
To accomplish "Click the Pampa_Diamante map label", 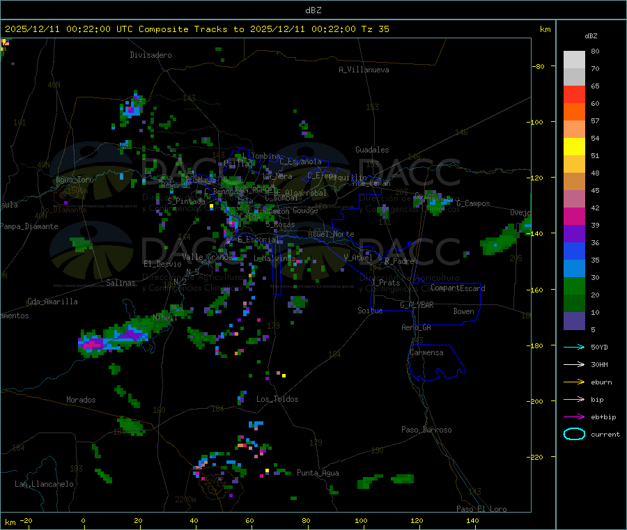I will (29, 226).
